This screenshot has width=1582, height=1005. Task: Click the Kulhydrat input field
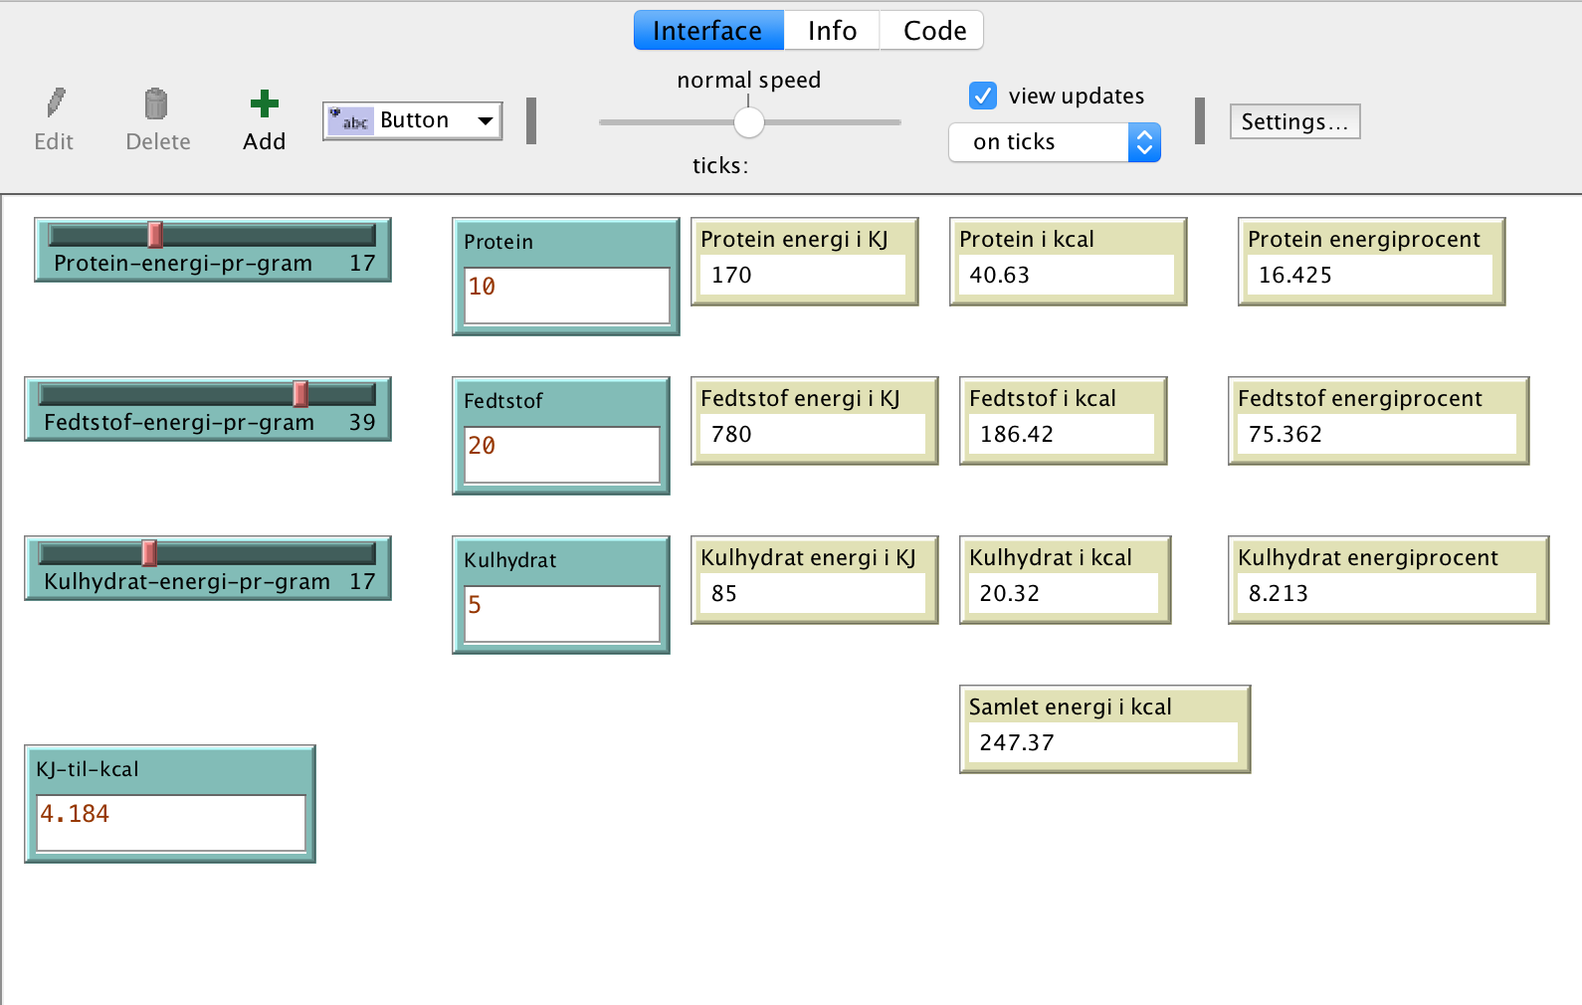[x=561, y=613]
